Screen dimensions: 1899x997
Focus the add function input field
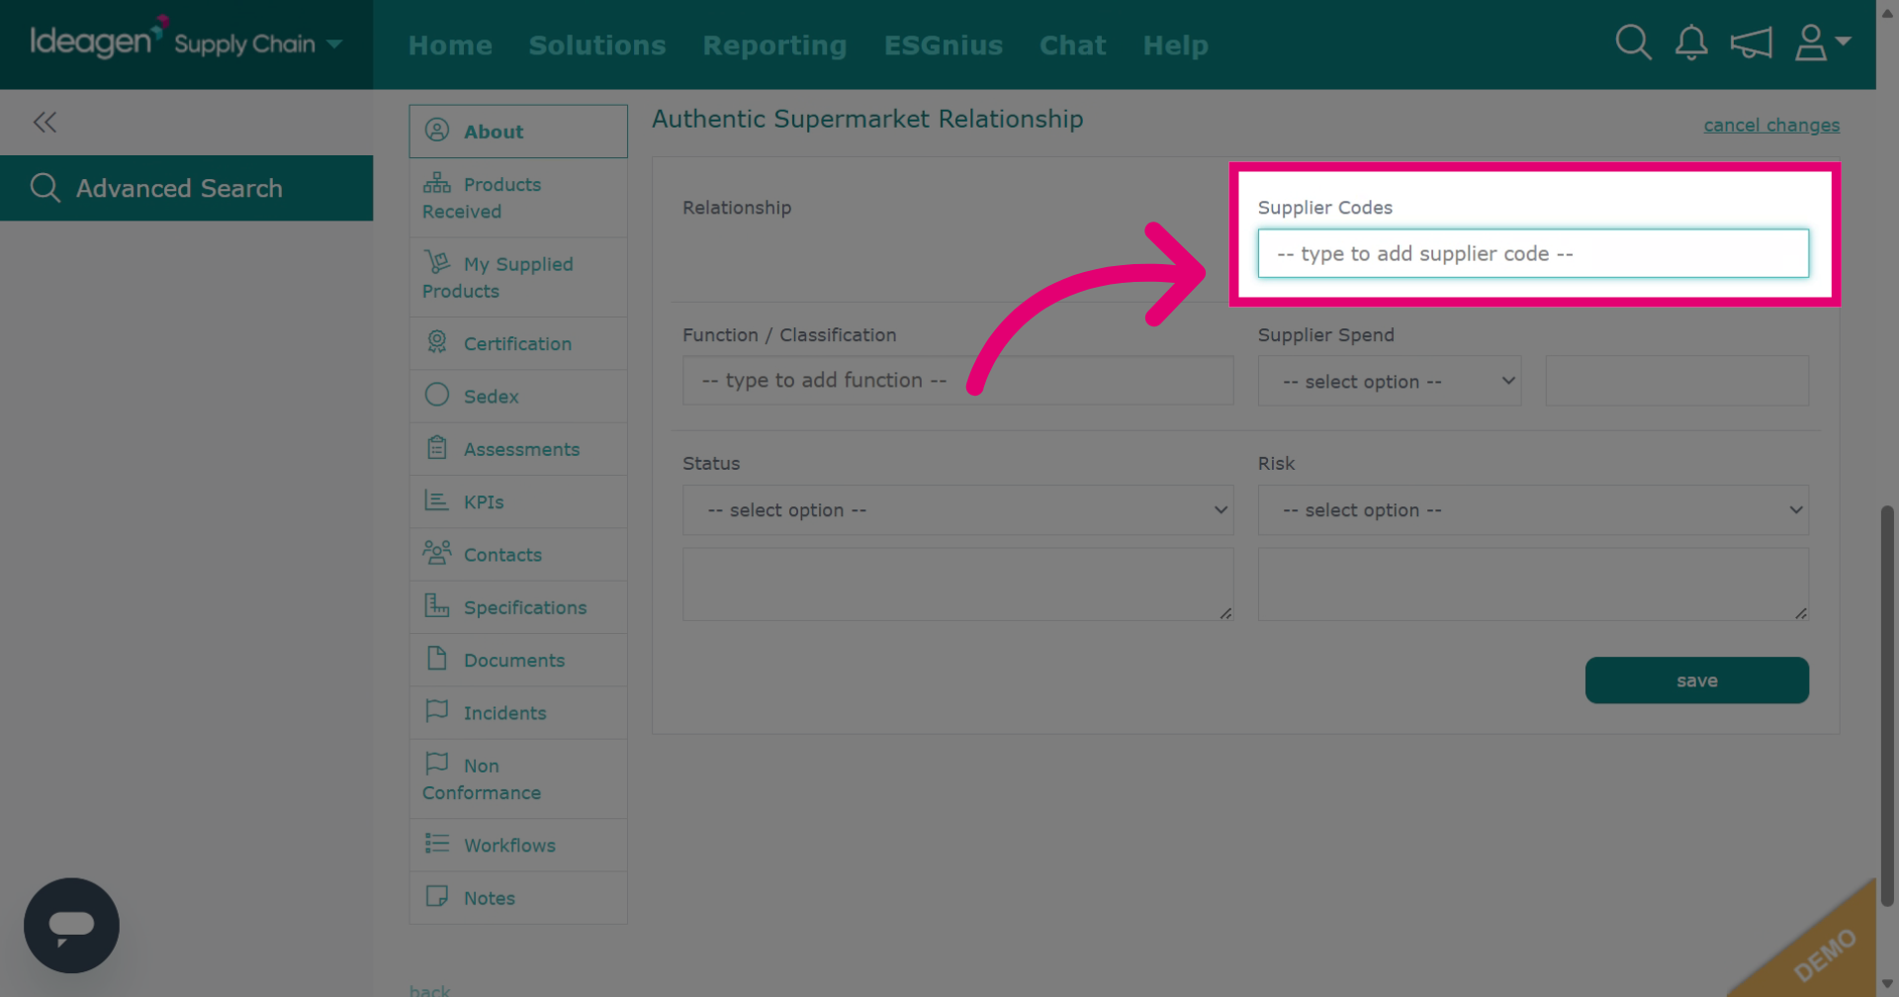[x=957, y=380]
